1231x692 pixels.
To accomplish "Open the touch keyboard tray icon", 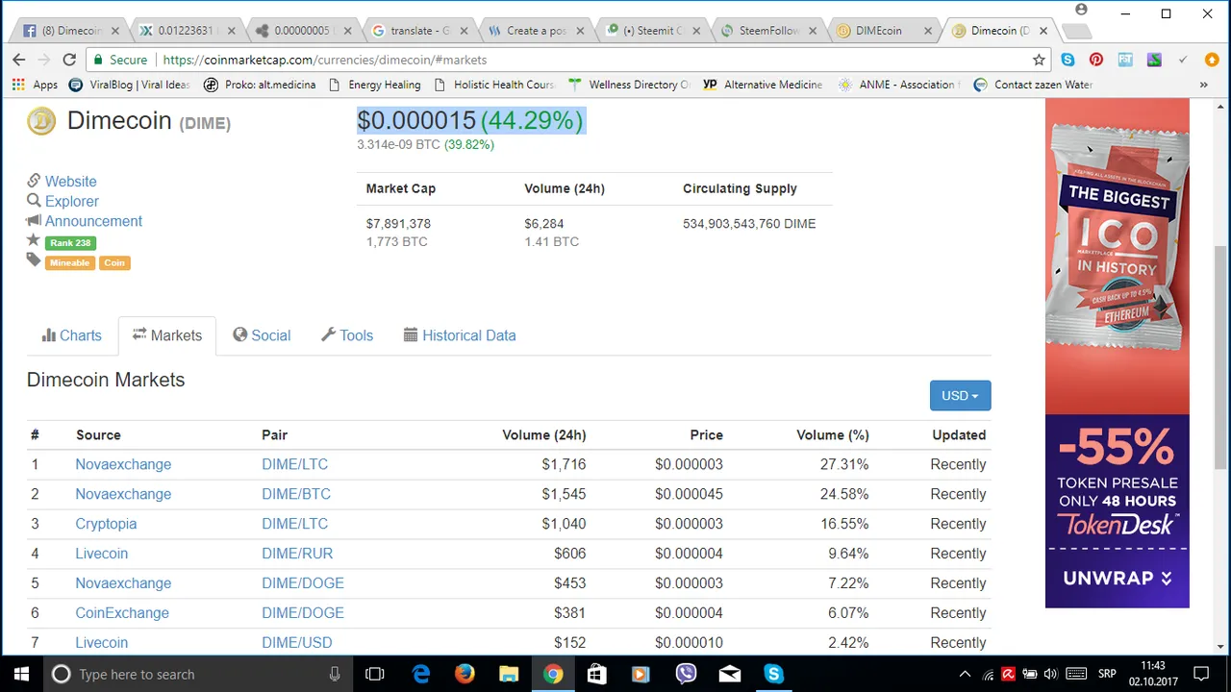I will (1076, 674).
